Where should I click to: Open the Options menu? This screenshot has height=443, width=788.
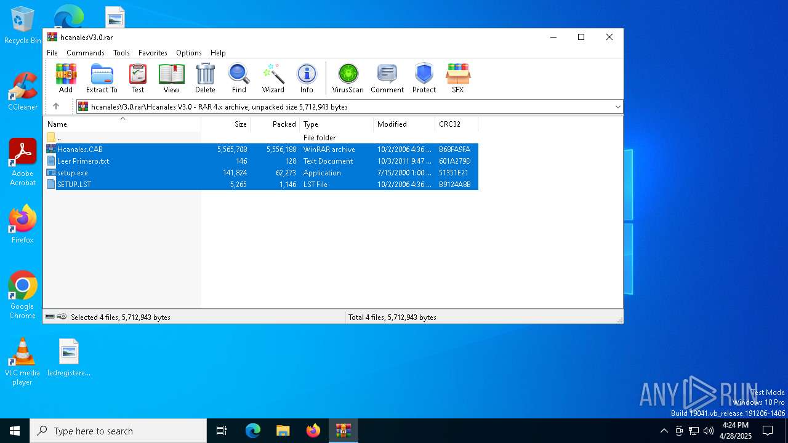click(x=189, y=53)
